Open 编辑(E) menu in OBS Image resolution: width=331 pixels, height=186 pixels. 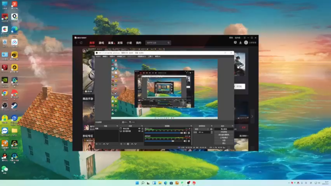click(105, 56)
